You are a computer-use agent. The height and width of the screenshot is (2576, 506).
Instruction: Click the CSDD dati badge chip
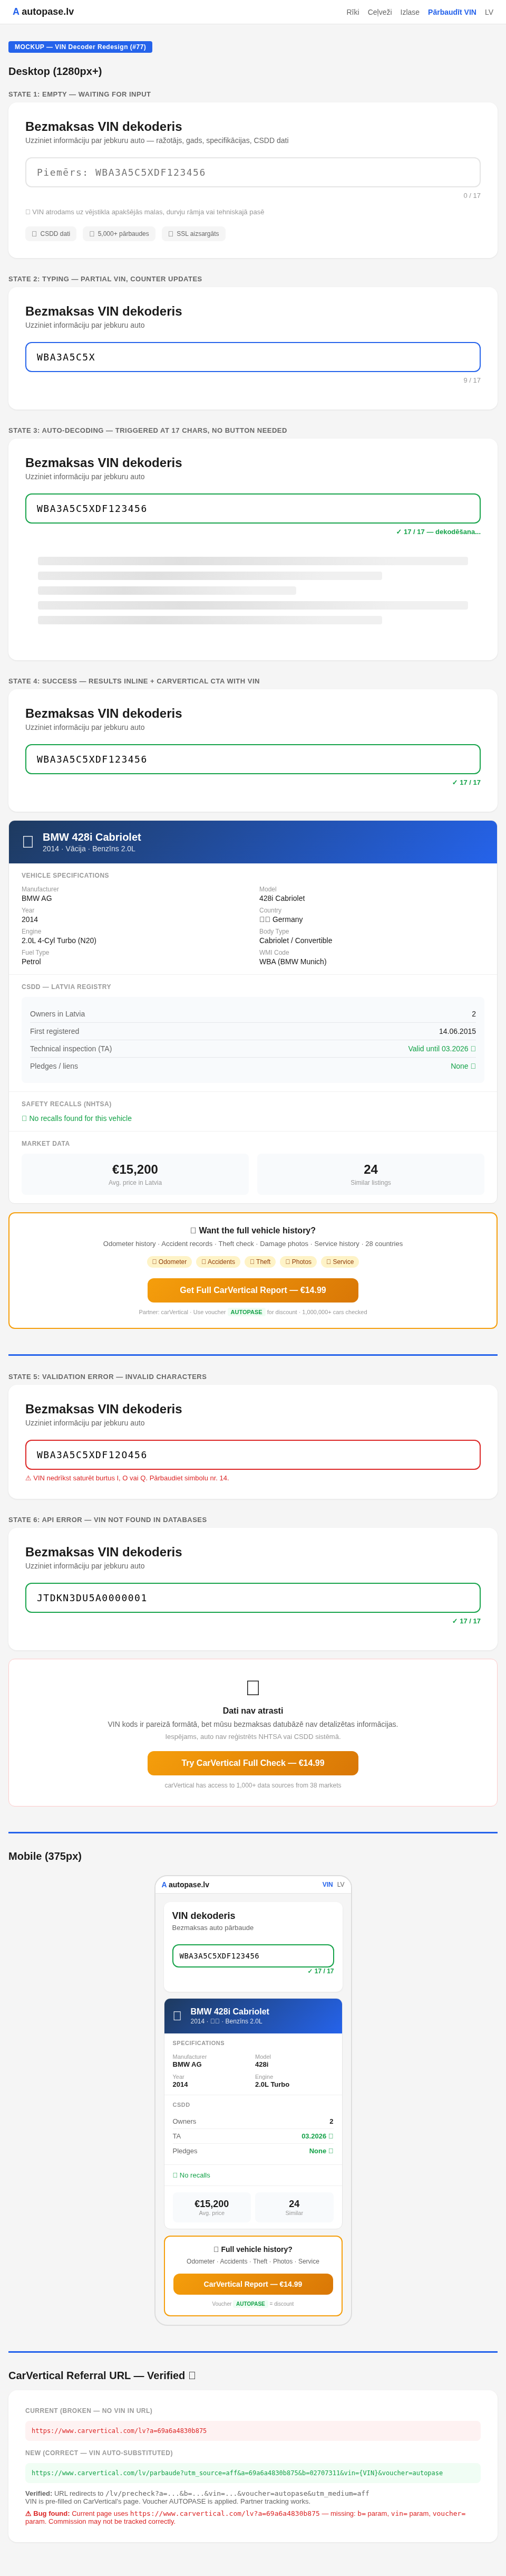pyautogui.click(x=51, y=234)
